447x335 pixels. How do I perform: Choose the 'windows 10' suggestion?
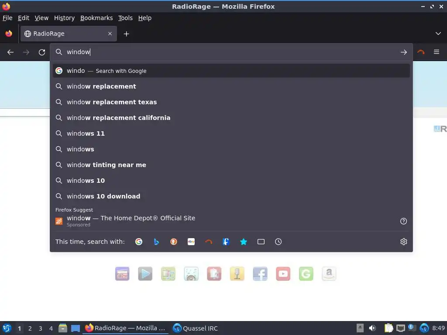coord(231,180)
